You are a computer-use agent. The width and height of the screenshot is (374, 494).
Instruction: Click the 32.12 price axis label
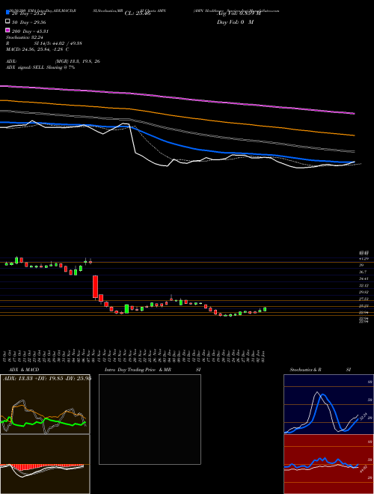364,285
